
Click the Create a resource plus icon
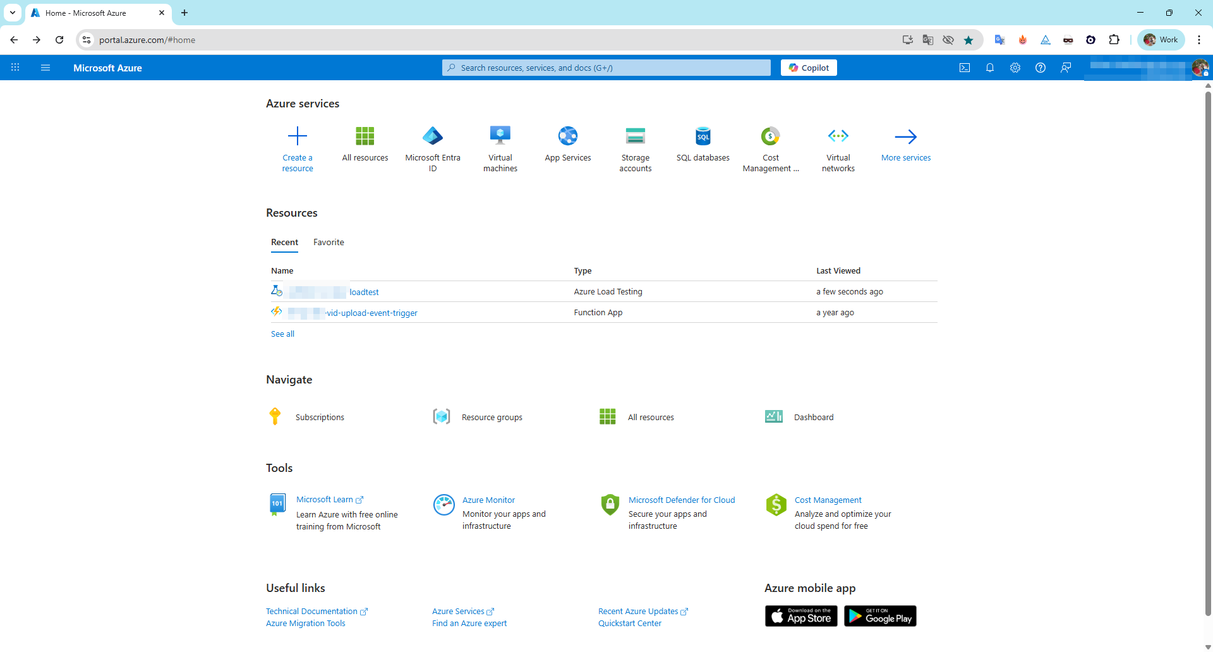(x=298, y=136)
